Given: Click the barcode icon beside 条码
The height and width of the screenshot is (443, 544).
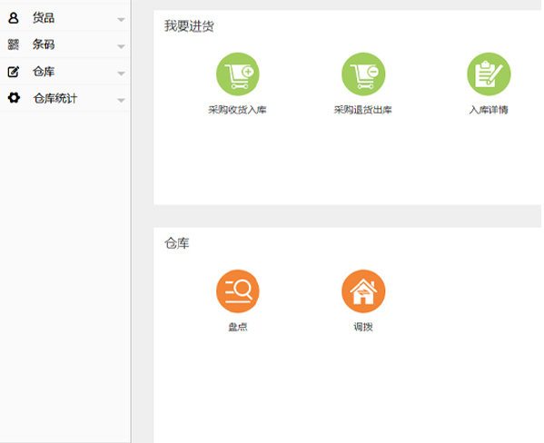Looking at the screenshot, I should (x=14, y=44).
